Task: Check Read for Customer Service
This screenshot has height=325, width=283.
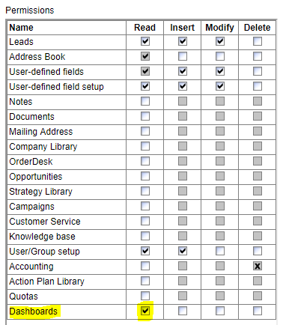Action: coord(145,221)
